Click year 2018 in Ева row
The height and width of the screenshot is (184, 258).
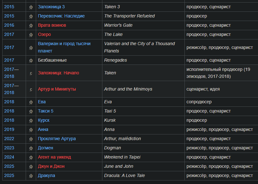9,102
